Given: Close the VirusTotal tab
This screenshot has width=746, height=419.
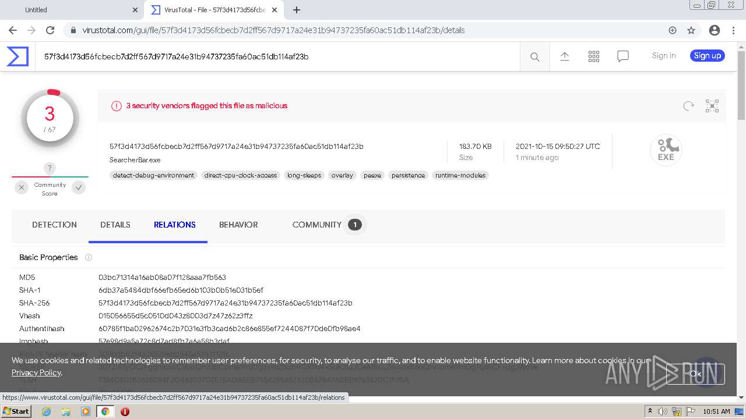Looking at the screenshot, I should point(275,10).
